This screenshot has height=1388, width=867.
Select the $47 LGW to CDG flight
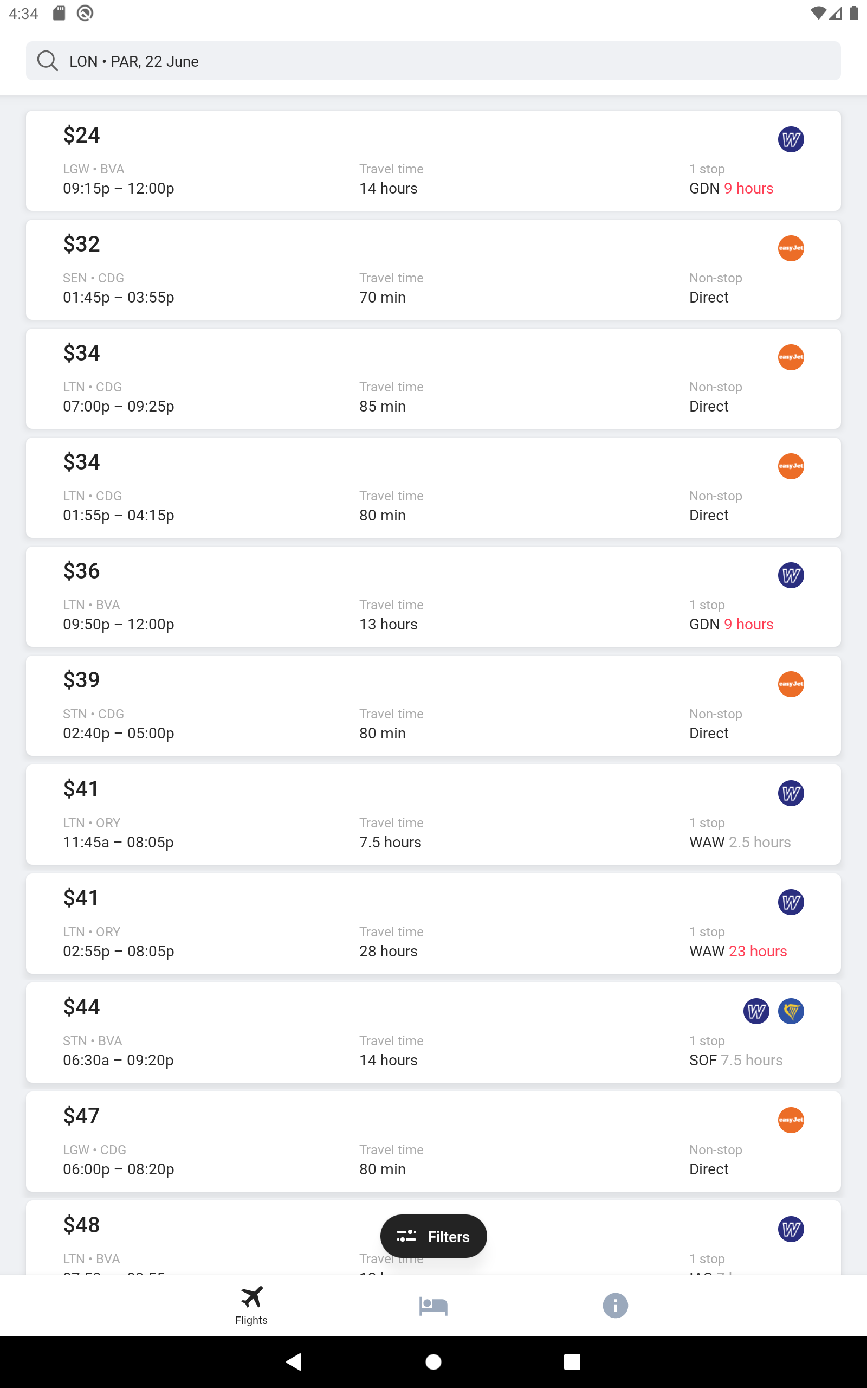433,1141
